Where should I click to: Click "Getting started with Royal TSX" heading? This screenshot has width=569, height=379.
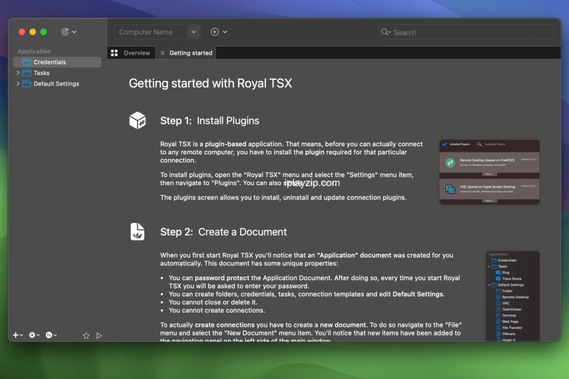pyautogui.click(x=210, y=83)
